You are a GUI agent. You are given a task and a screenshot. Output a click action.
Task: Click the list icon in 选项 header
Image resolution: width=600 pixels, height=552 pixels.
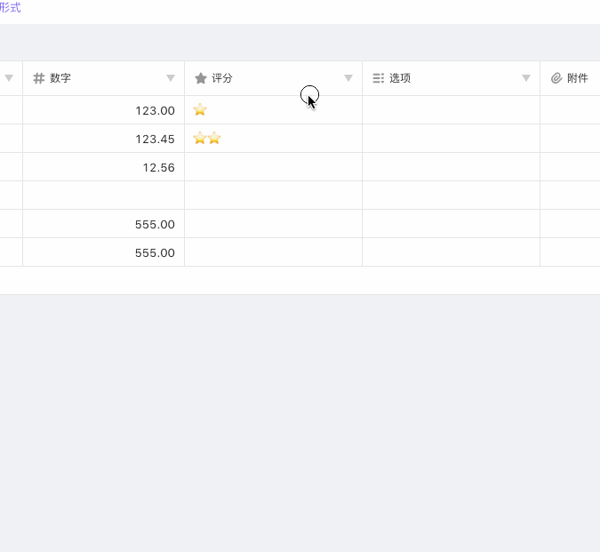tap(379, 78)
